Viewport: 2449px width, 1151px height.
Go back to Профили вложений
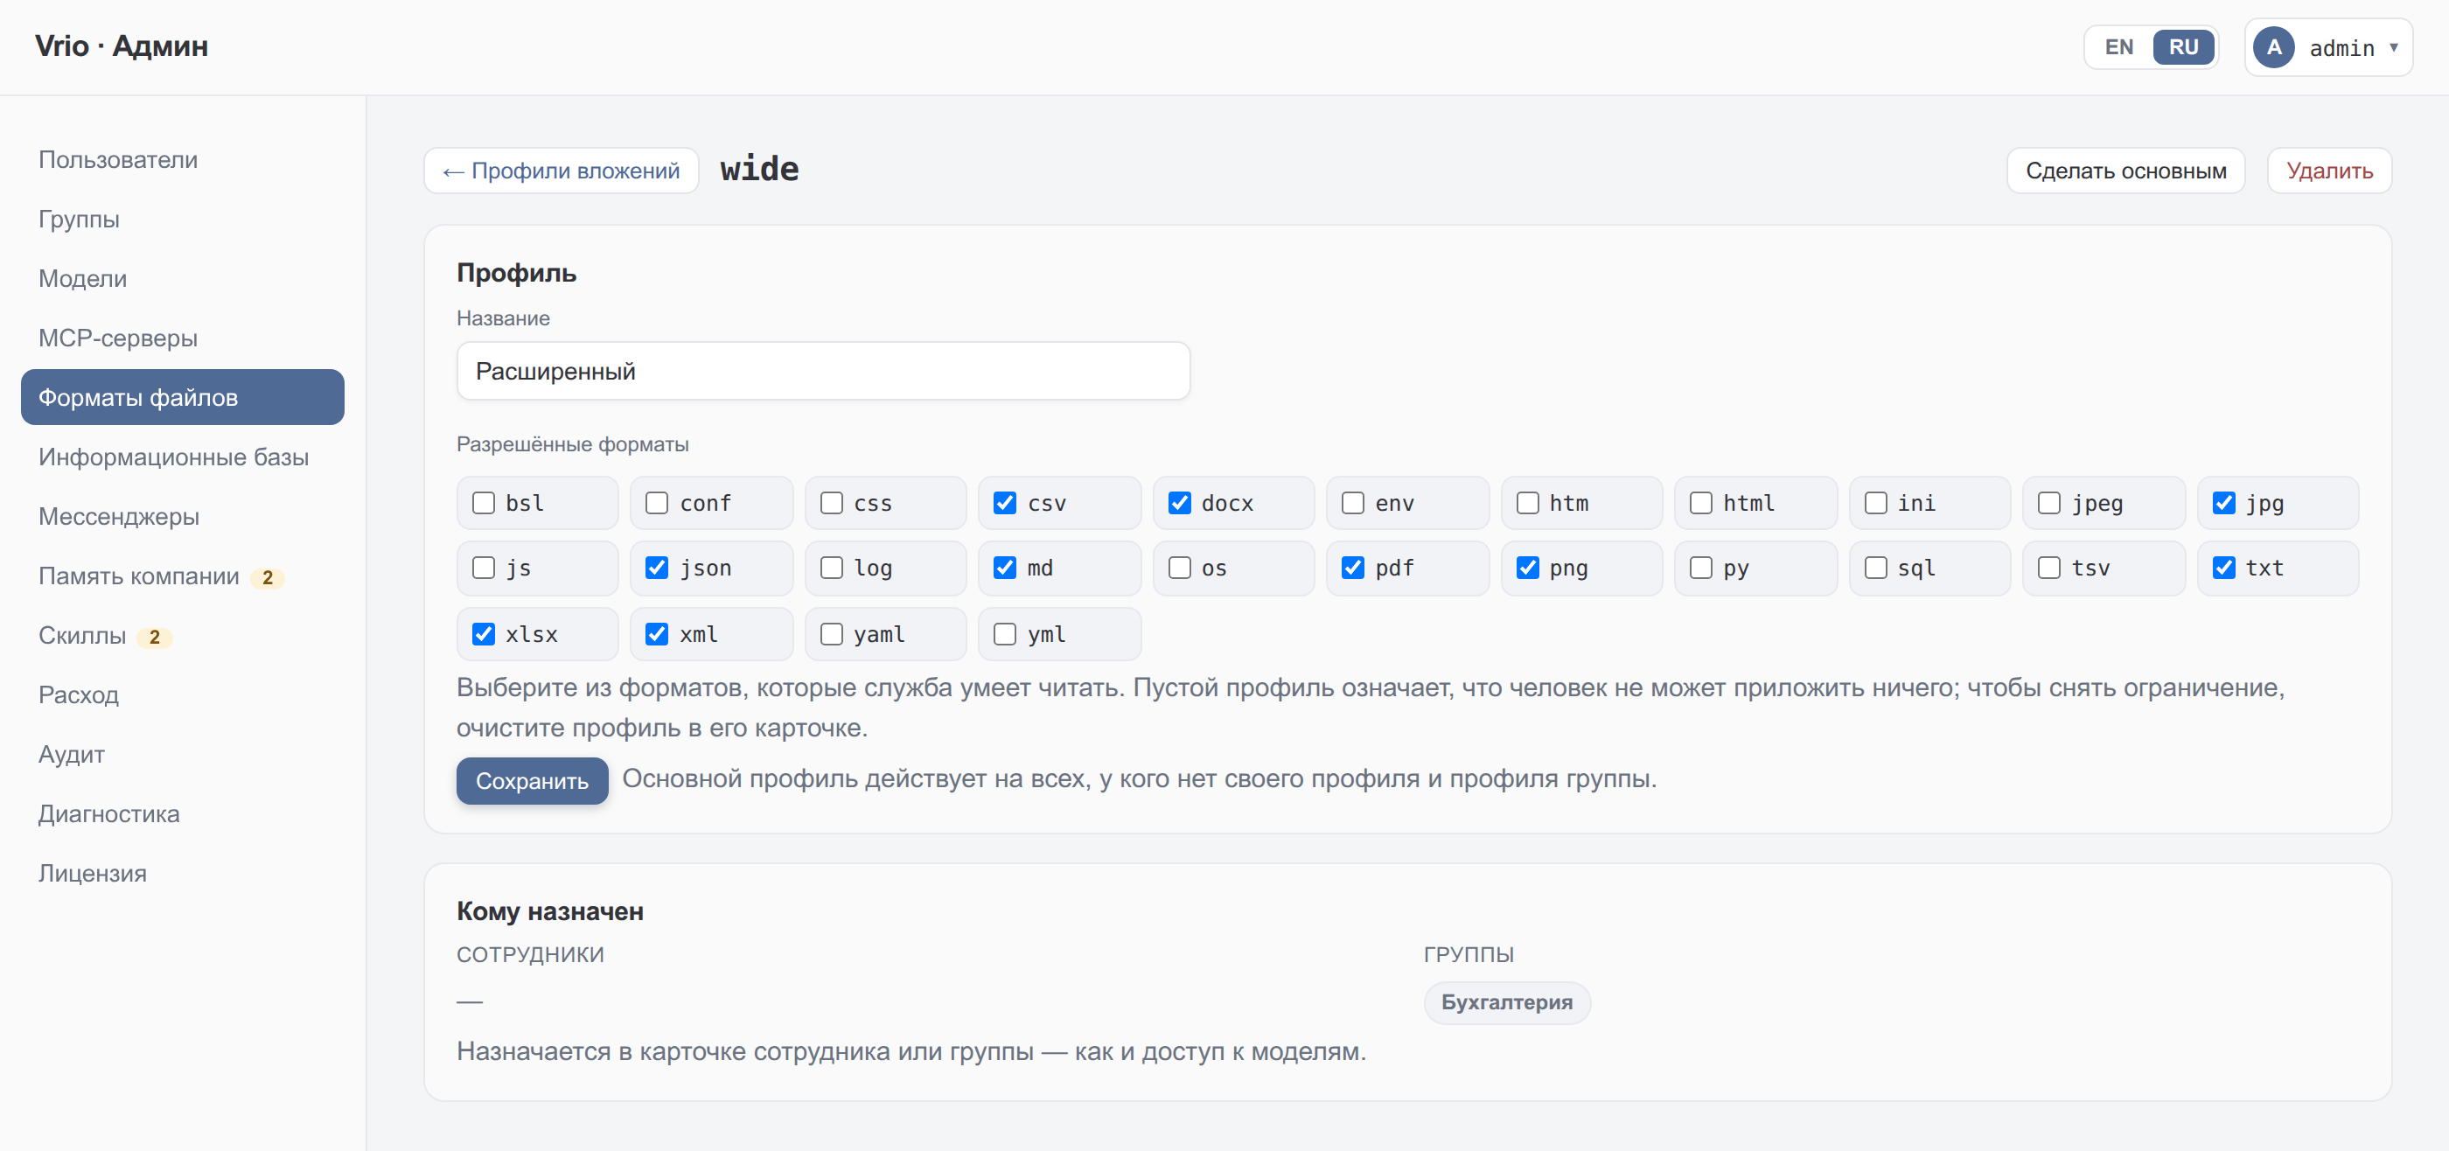[561, 171]
